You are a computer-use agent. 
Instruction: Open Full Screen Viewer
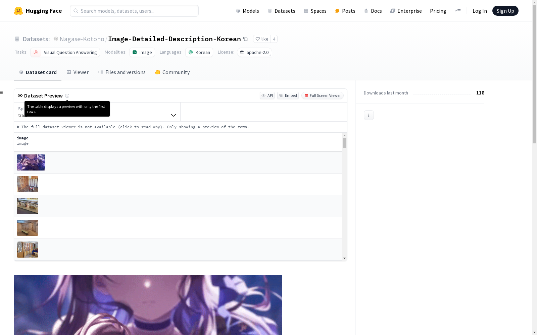[x=323, y=95]
